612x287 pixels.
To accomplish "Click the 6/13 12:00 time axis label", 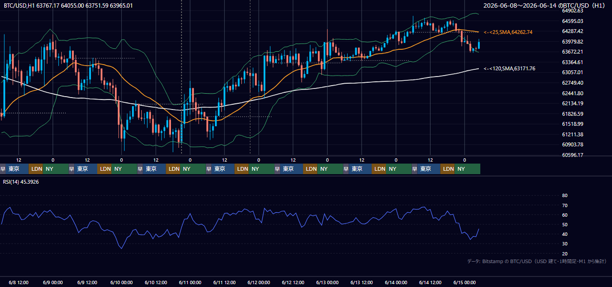I will [362, 282].
